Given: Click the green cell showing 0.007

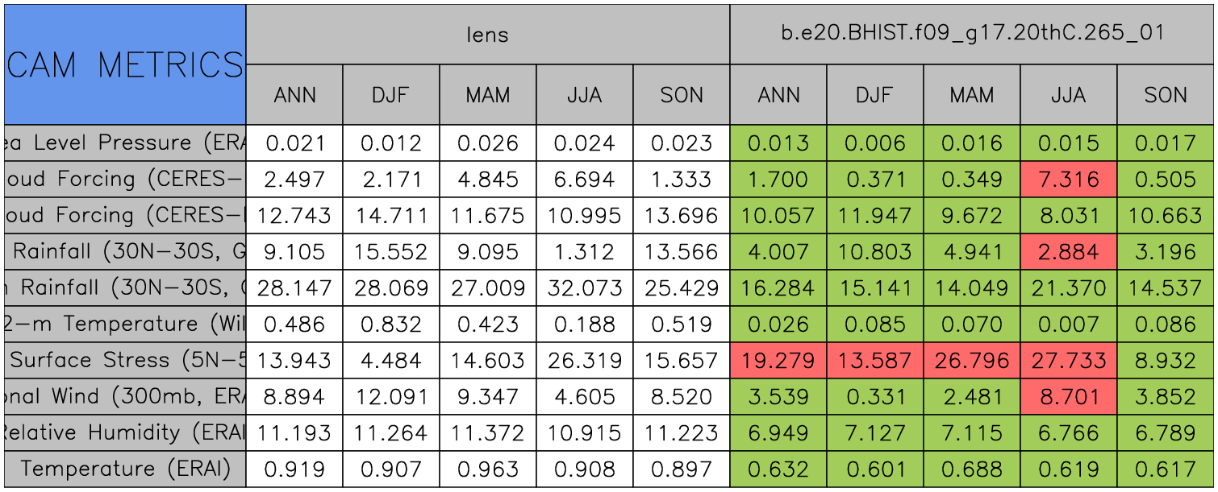Looking at the screenshot, I should tap(1069, 324).
